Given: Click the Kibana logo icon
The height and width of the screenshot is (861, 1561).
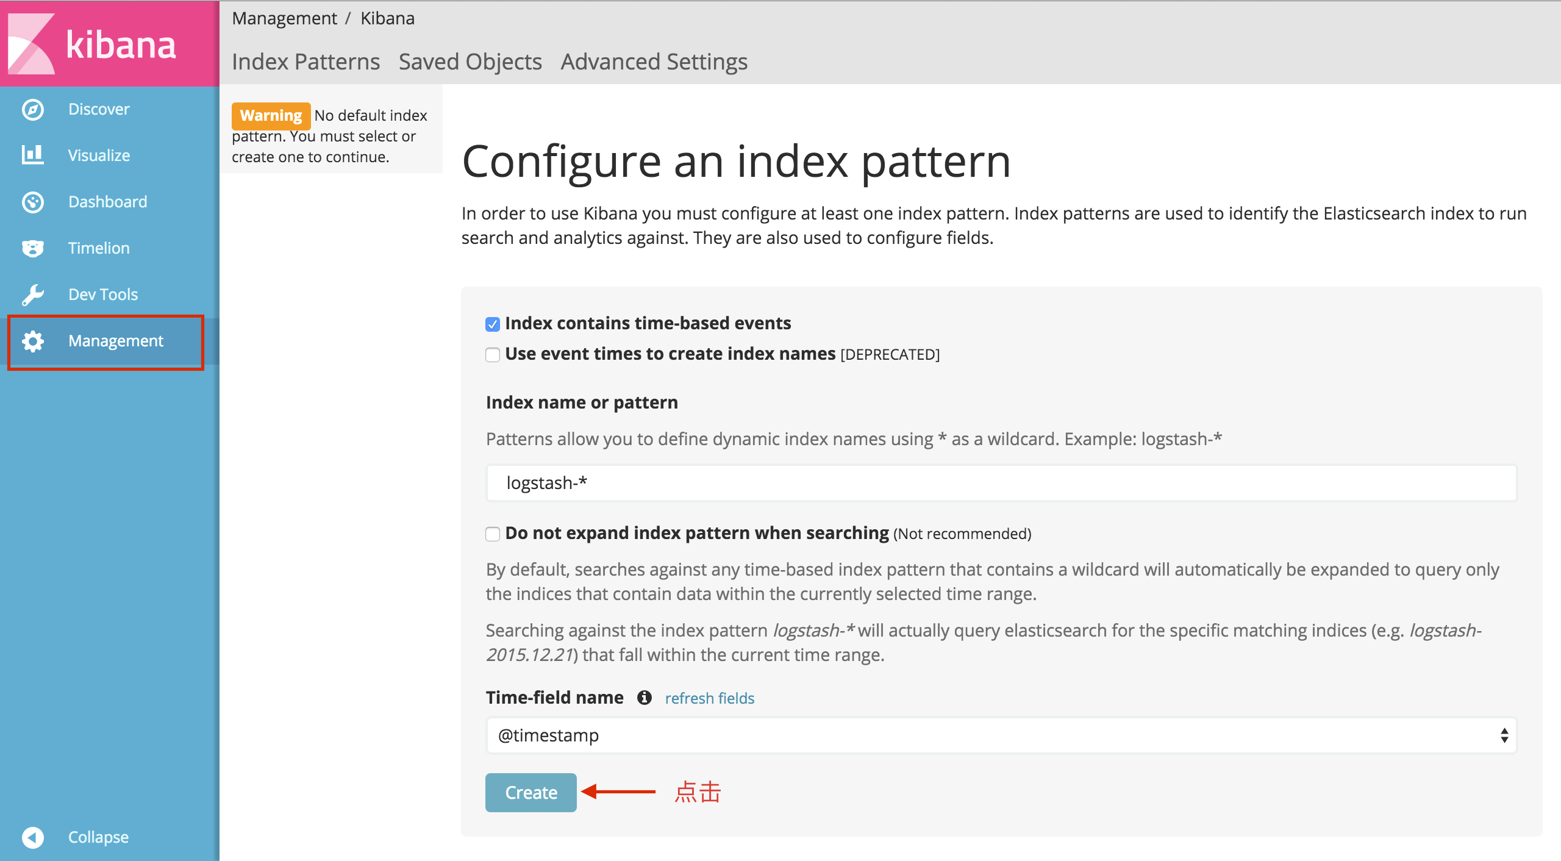Looking at the screenshot, I should pyautogui.click(x=30, y=43).
